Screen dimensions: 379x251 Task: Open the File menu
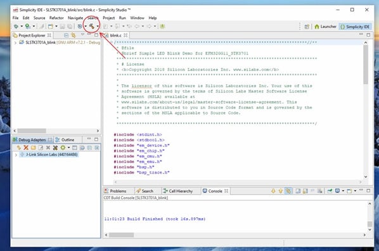point(15,18)
